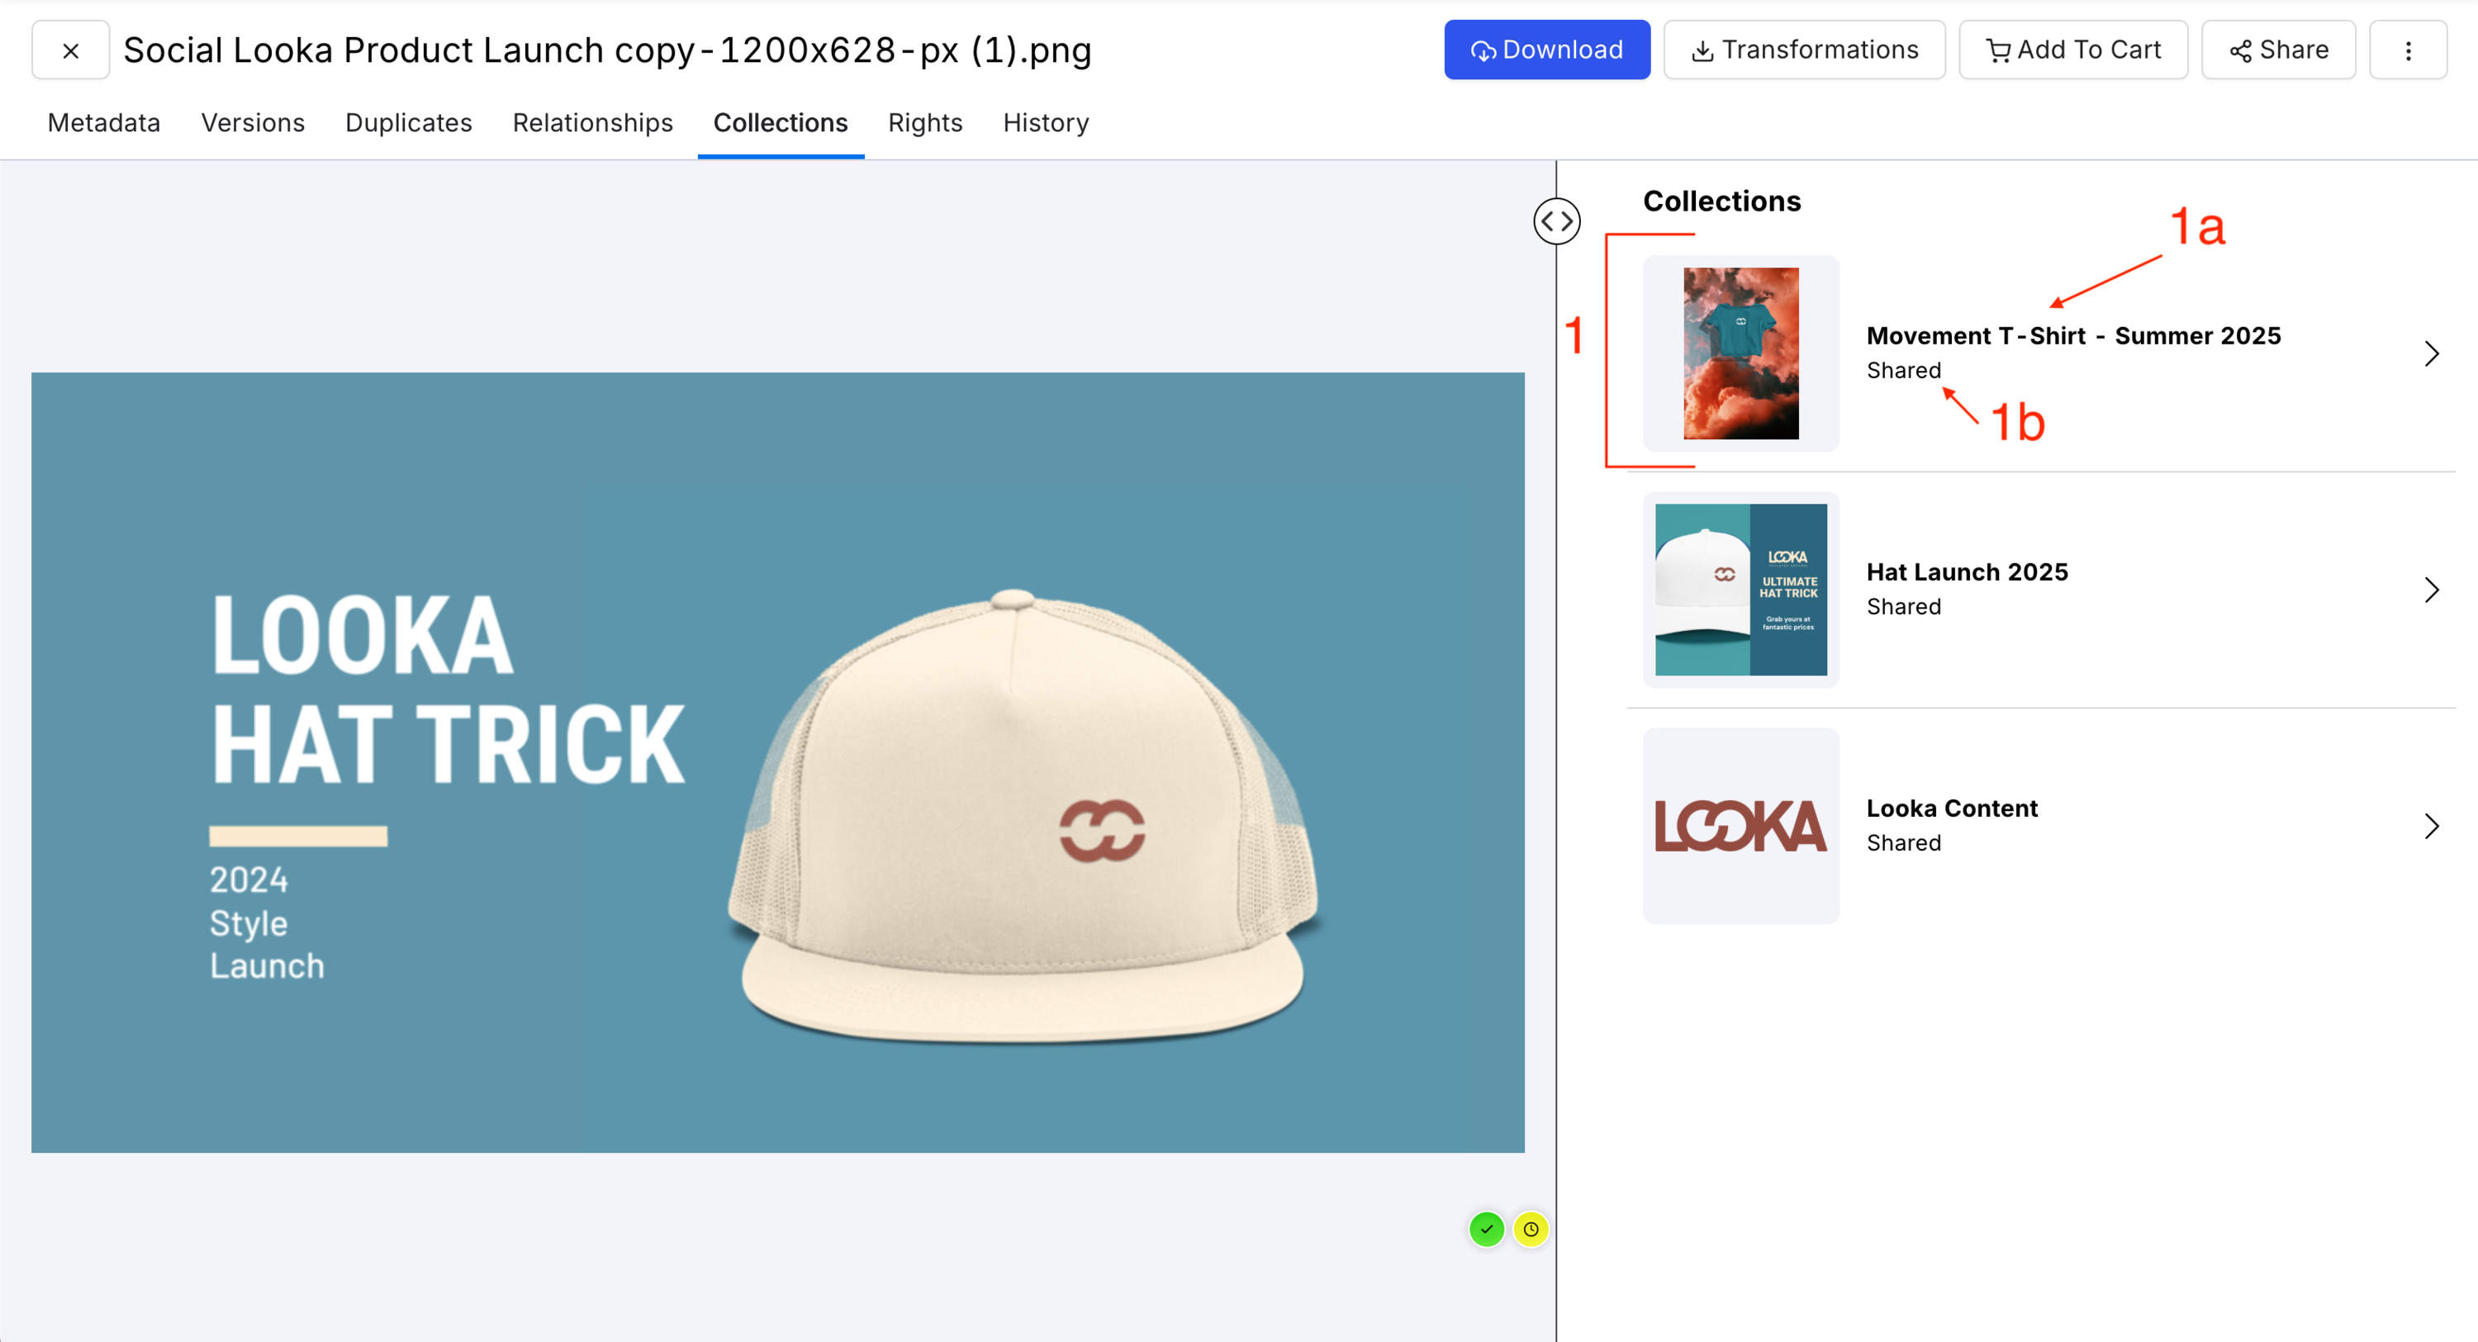Close the asset detail view

(70, 50)
